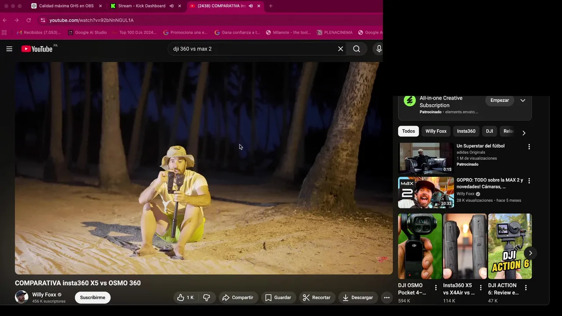The height and width of the screenshot is (316, 562).
Task: Share the video via Compartir
Action: 238,298
